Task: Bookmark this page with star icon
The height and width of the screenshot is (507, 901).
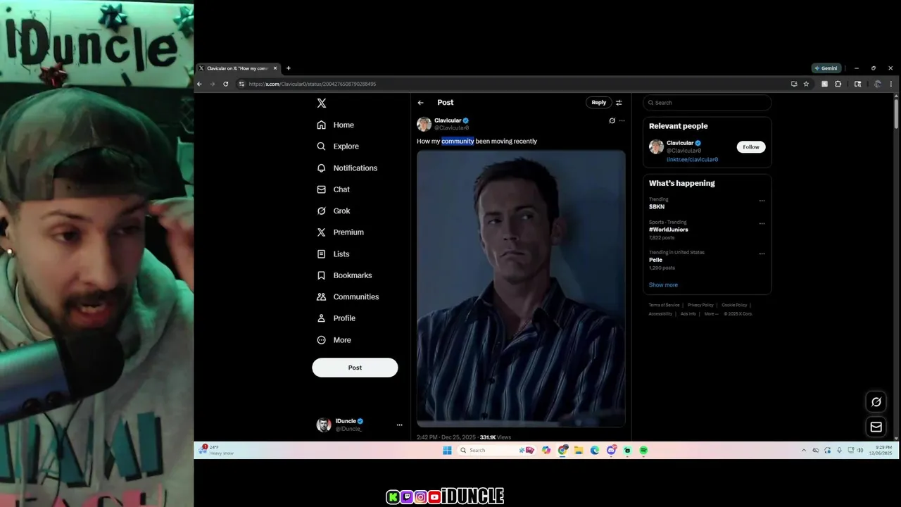Action: (x=806, y=84)
